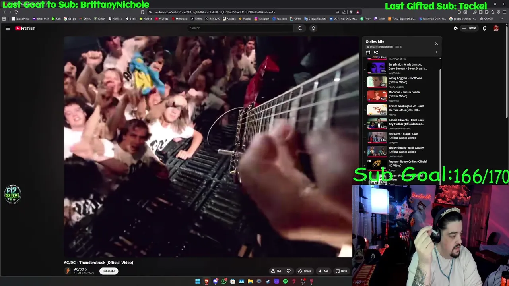Open YouTube notifications bell

(484, 28)
